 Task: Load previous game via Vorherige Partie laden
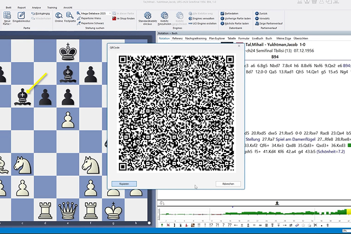235,19
